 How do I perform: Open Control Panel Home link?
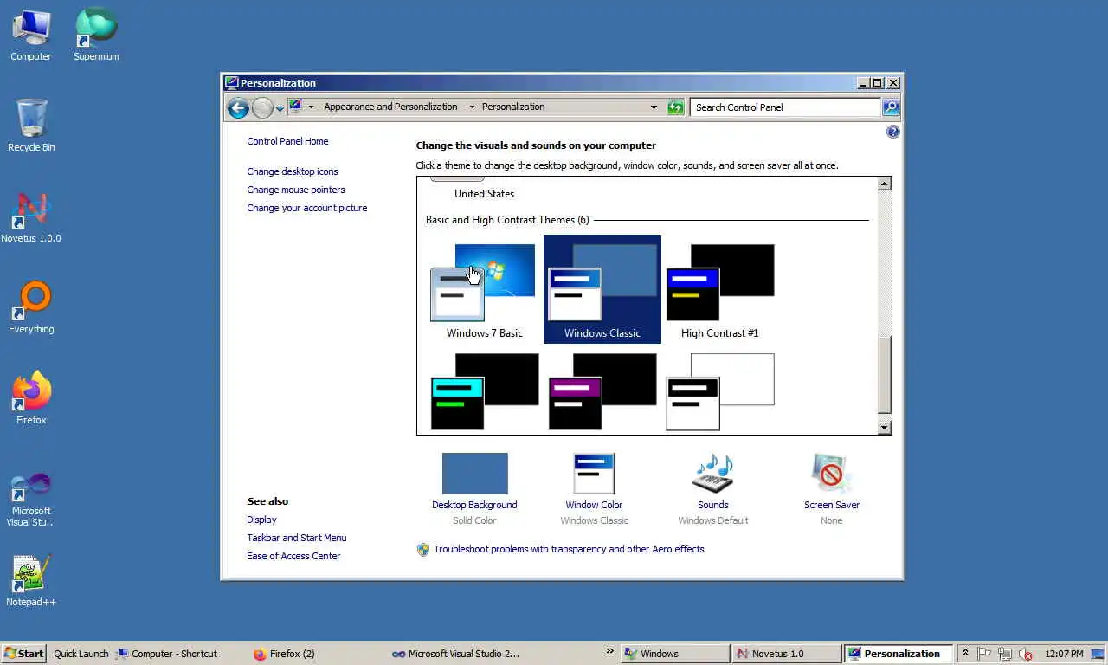[287, 141]
